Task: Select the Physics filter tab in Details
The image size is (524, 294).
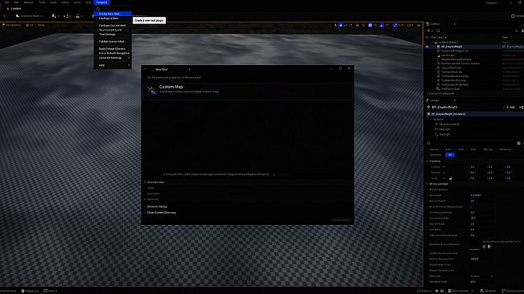Action: pos(489,149)
